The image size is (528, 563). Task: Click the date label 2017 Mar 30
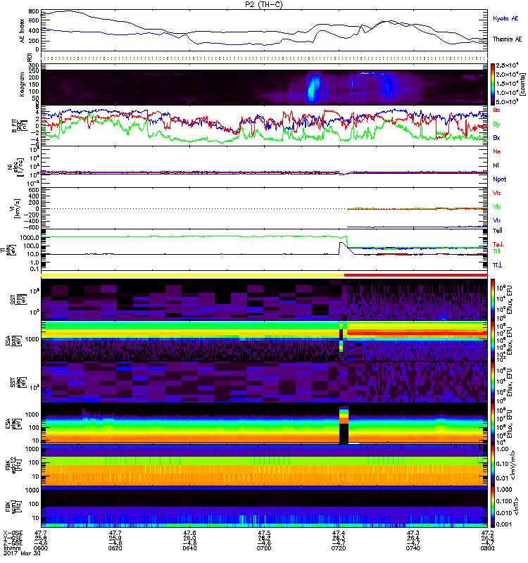pyautogui.click(x=22, y=553)
